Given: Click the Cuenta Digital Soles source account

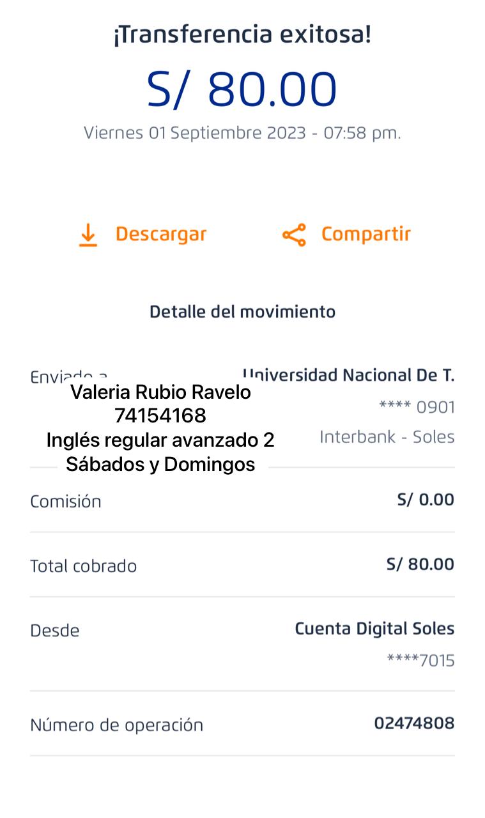Looking at the screenshot, I should (x=374, y=629).
